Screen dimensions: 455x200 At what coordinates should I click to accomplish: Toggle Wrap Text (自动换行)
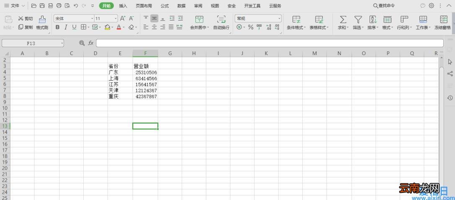click(221, 23)
